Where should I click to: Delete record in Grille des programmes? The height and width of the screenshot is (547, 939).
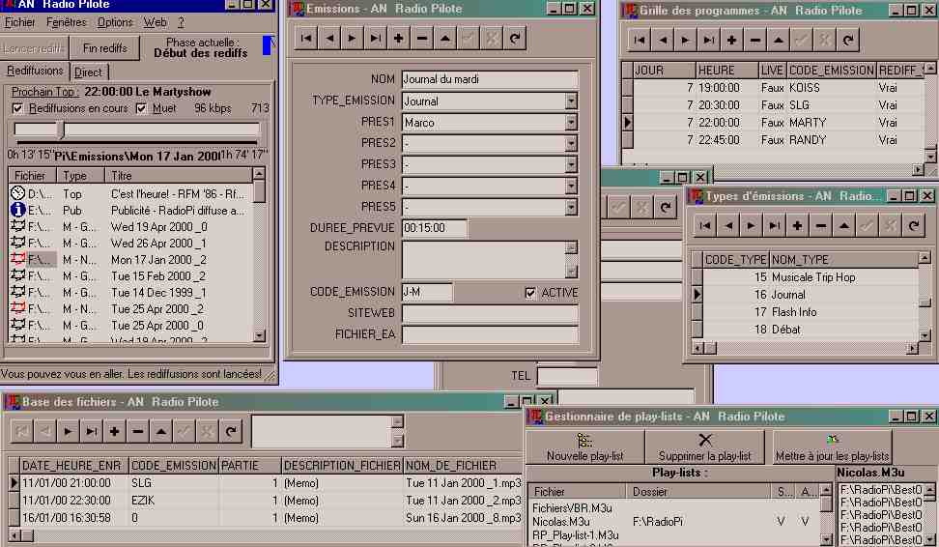[754, 41]
